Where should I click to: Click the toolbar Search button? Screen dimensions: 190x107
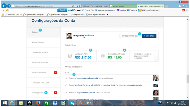pyautogui.click(x=63, y=10)
